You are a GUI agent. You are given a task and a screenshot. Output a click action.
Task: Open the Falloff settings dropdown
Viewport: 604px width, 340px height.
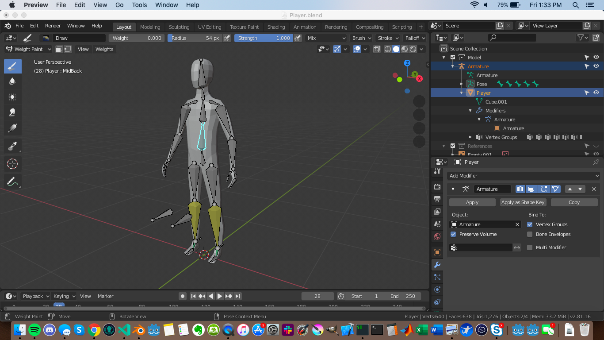click(x=415, y=38)
